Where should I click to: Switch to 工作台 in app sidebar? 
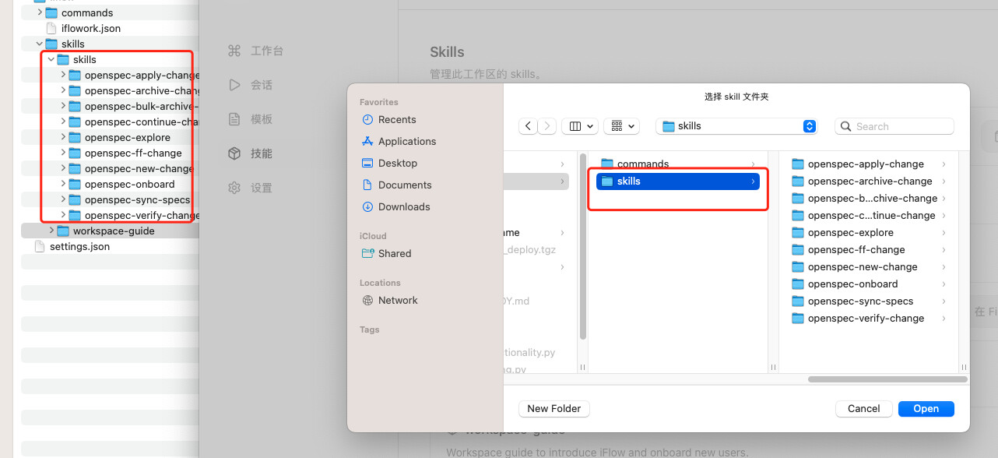pyautogui.click(x=266, y=51)
